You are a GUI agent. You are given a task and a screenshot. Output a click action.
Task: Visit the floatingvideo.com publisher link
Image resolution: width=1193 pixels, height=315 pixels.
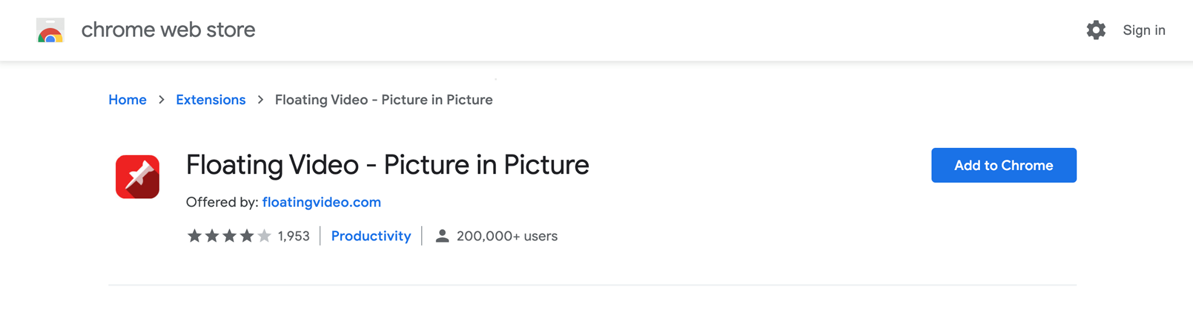[322, 202]
